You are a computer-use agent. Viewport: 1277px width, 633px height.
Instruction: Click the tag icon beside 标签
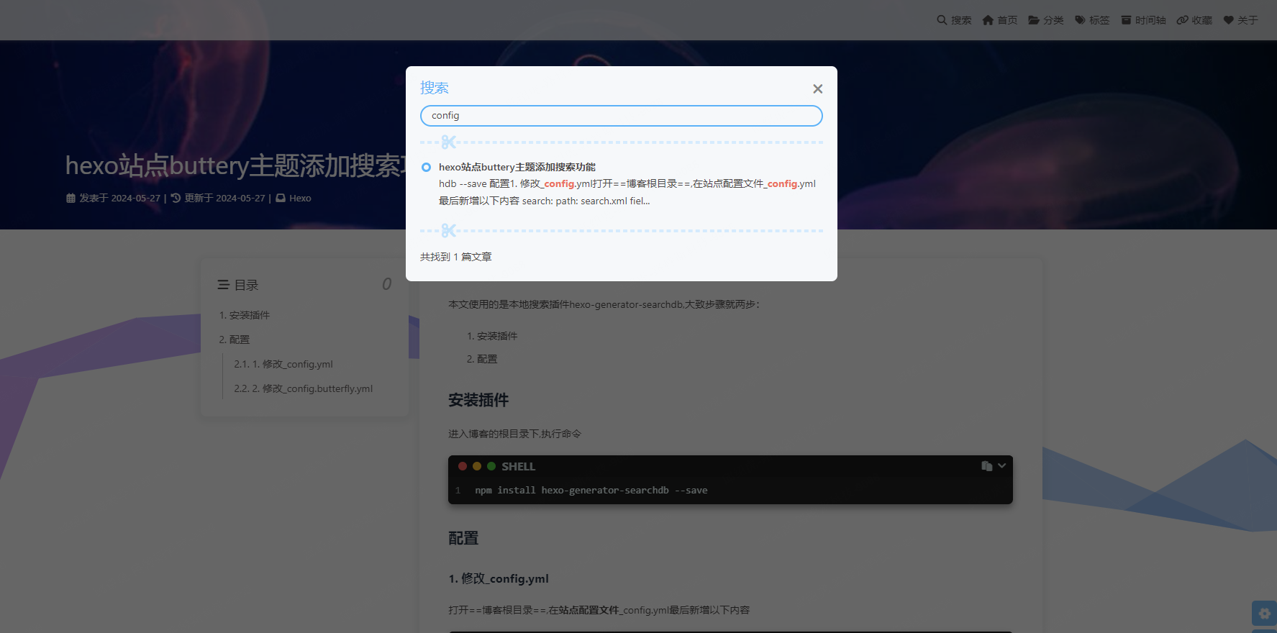[x=1080, y=20]
